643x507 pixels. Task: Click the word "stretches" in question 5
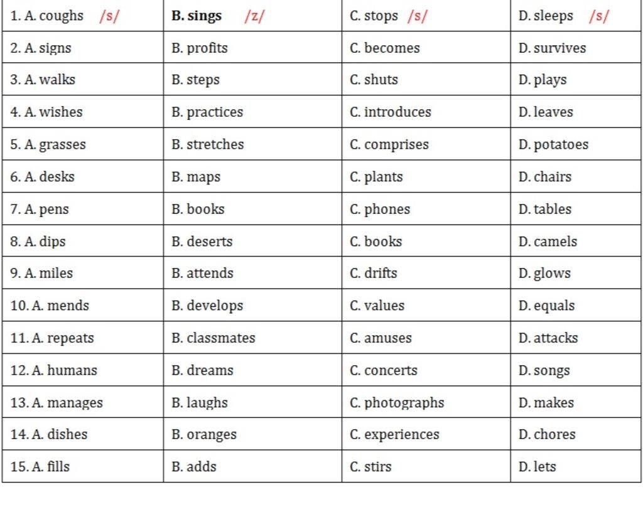215,145
